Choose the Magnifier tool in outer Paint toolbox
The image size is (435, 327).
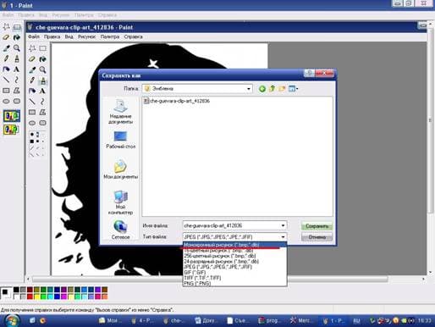(x=17, y=48)
